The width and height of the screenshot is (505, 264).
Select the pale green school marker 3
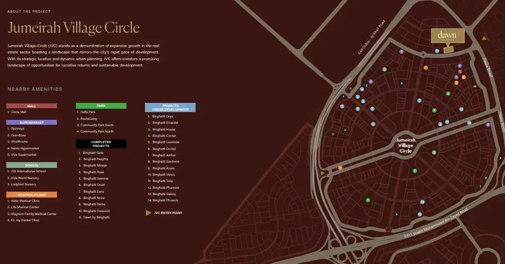tap(434, 152)
